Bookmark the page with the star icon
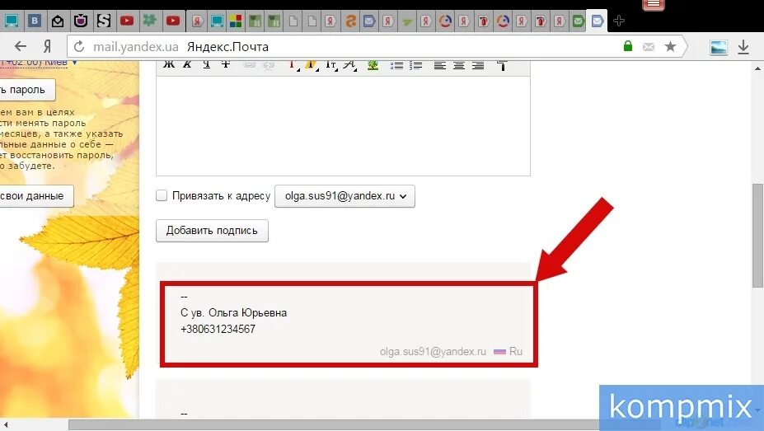 [670, 46]
